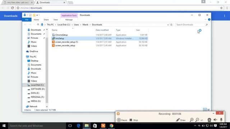Stop the screen recording
This screenshot has height=129, width=230.
point(134,120)
